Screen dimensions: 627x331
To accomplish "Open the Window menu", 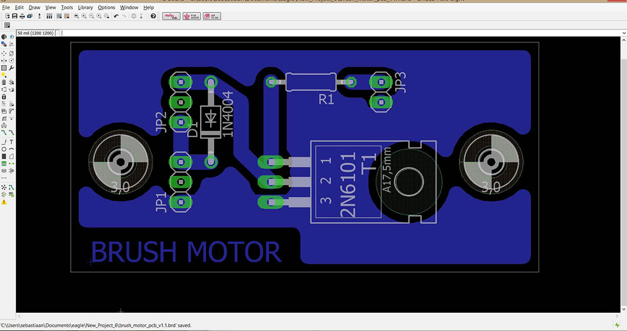I will pos(129,7).
